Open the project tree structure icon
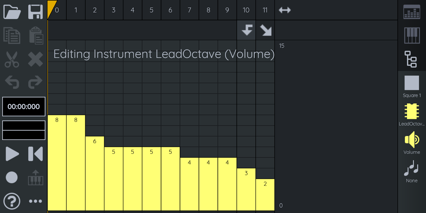 click(x=411, y=59)
